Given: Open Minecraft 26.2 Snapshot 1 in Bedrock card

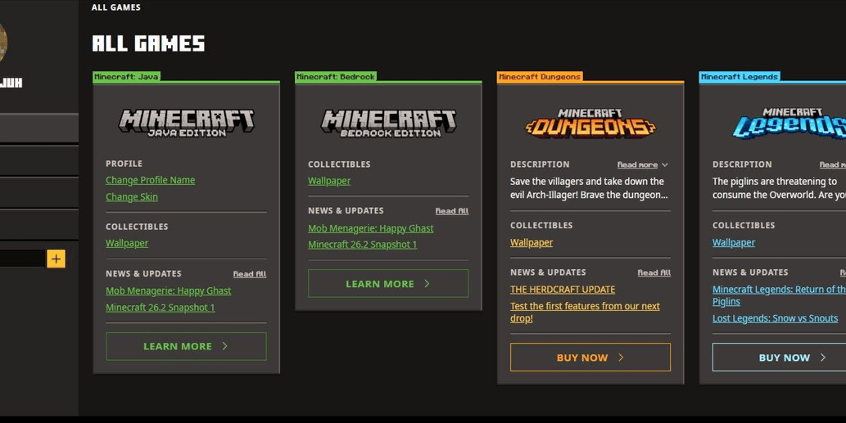Looking at the screenshot, I should [363, 244].
